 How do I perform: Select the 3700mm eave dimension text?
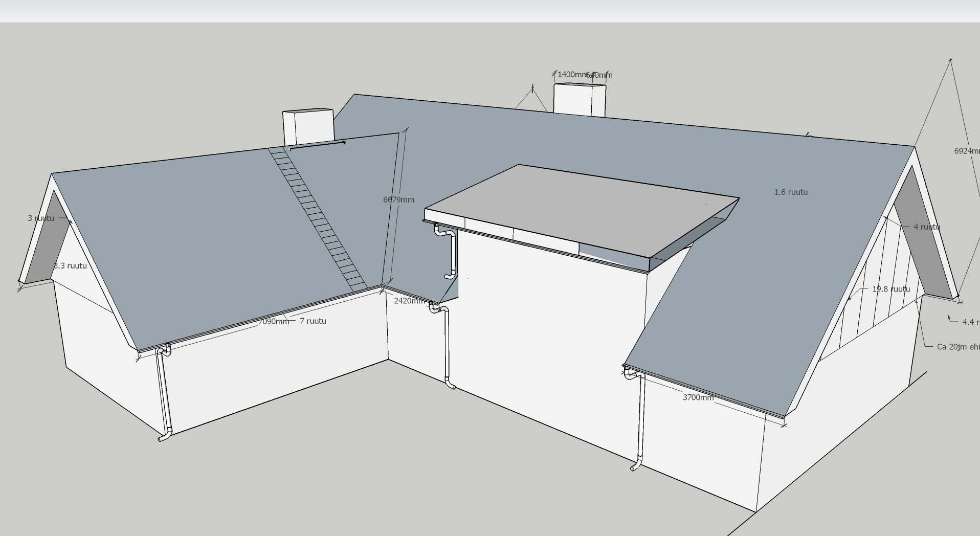coord(698,397)
